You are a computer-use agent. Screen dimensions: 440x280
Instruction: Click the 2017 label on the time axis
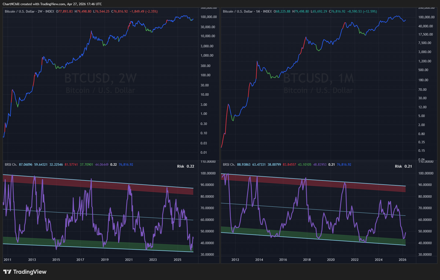(x=80, y=260)
